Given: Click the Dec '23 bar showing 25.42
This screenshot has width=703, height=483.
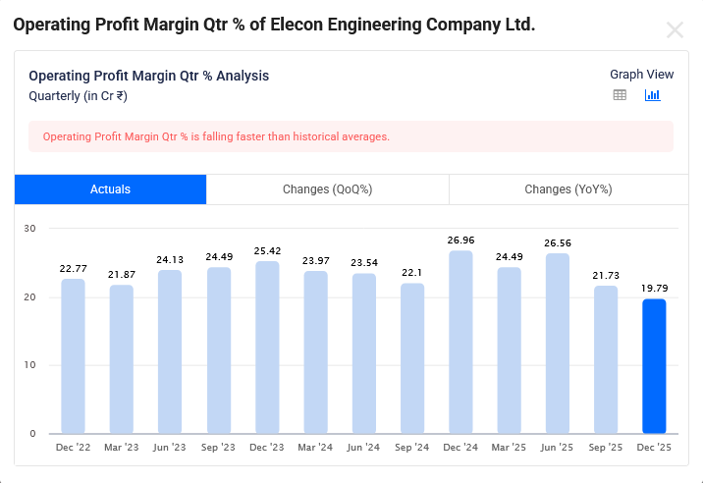Looking at the screenshot, I should pyautogui.click(x=267, y=347).
